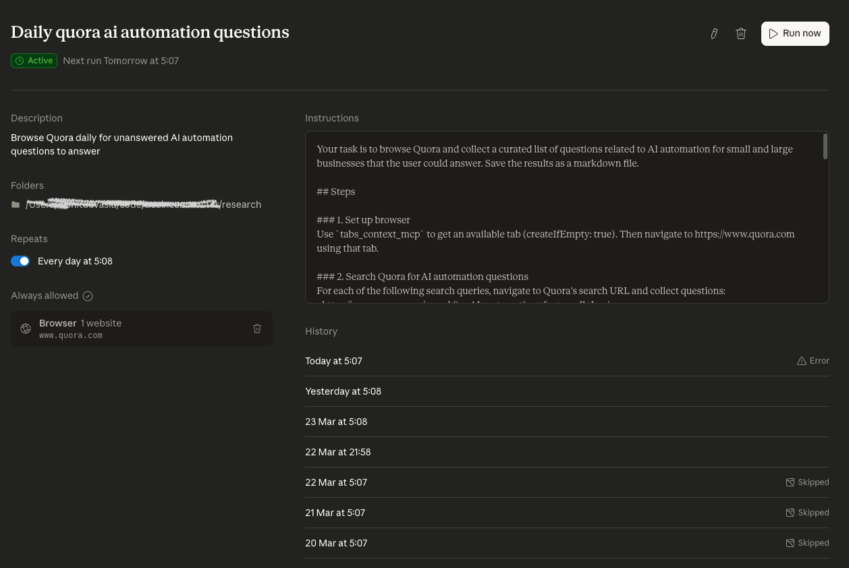Click the pencil edit icon

[x=714, y=34]
